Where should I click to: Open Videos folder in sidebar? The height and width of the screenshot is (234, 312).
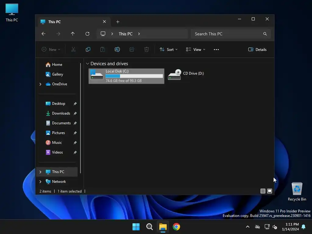(x=57, y=152)
